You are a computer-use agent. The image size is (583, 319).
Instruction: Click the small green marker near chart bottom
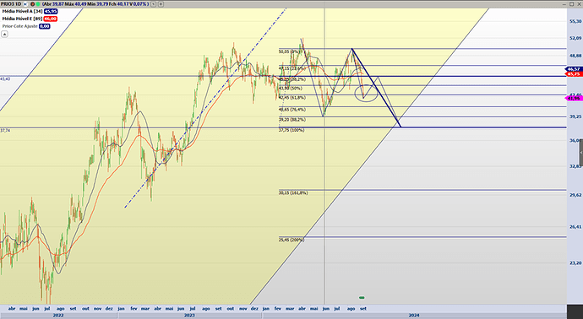362,297
